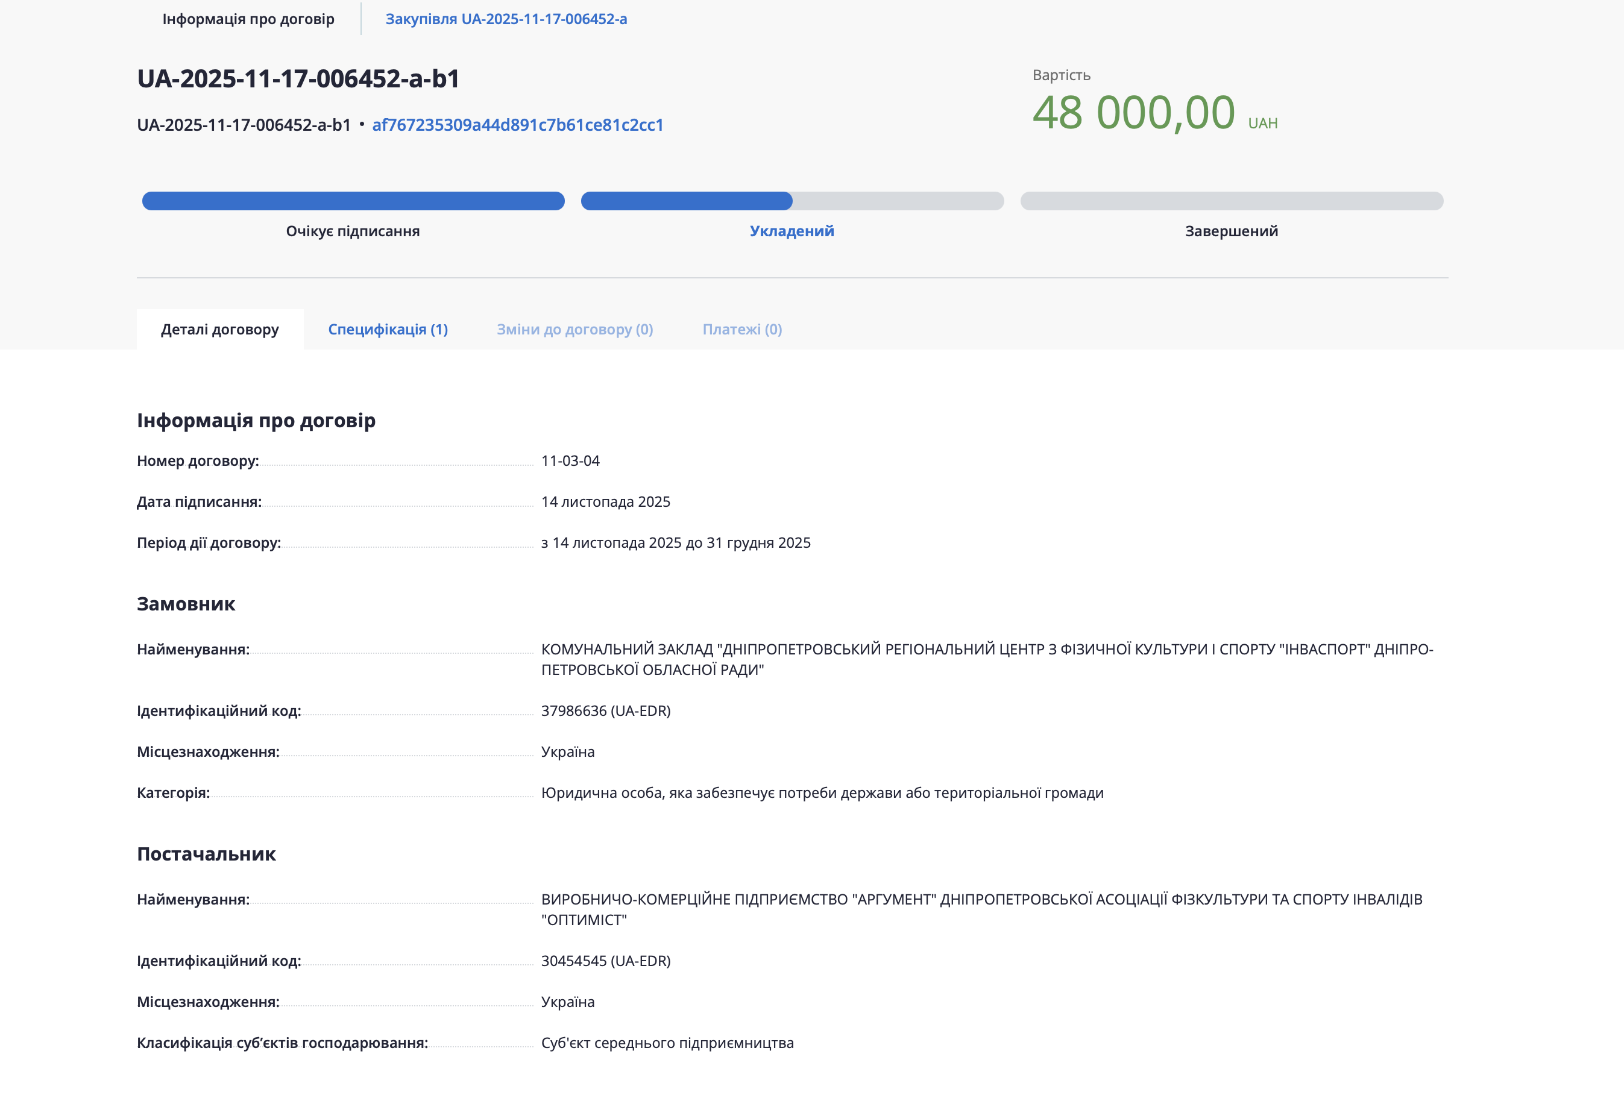Image resolution: width=1624 pixels, height=1104 pixels.
Task: Click the Замовник section heading
Action: point(186,604)
